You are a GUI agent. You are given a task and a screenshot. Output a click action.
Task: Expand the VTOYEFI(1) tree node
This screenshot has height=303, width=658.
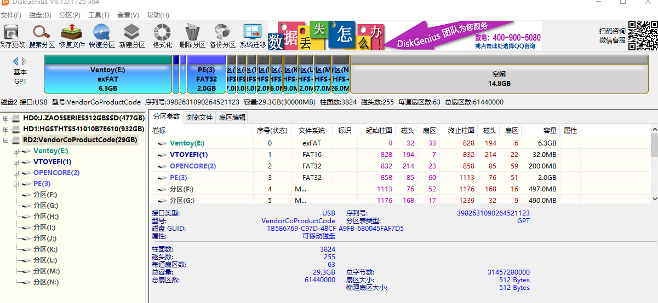tap(16, 162)
